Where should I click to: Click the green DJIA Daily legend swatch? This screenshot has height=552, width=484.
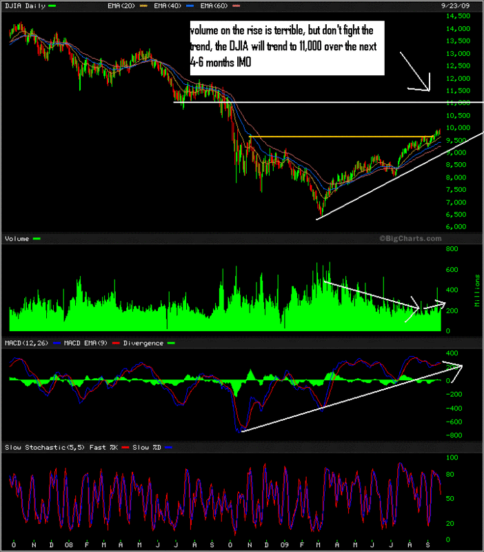click(x=52, y=6)
